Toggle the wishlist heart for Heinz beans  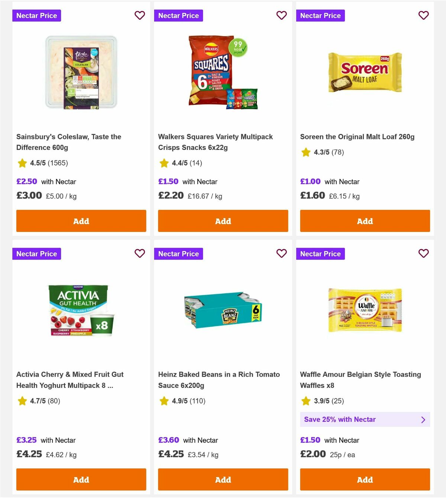(x=282, y=254)
